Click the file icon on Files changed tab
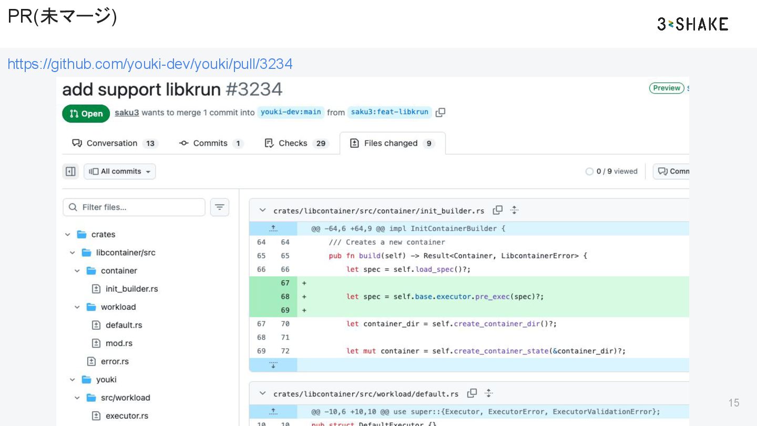Viewport: 757px width, 426px height. 354,143
